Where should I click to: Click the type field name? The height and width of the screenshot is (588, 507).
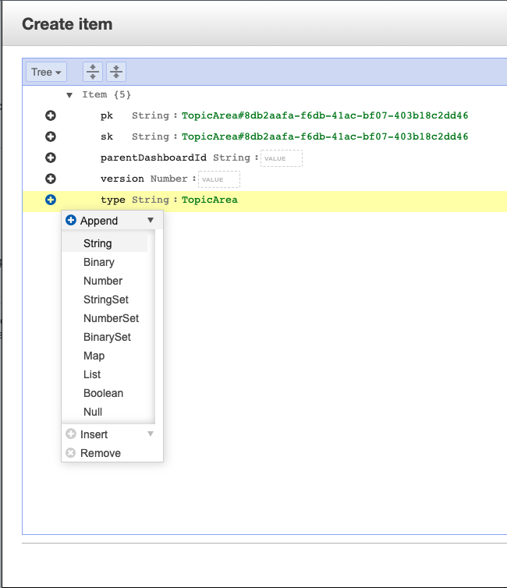[113, 200]
